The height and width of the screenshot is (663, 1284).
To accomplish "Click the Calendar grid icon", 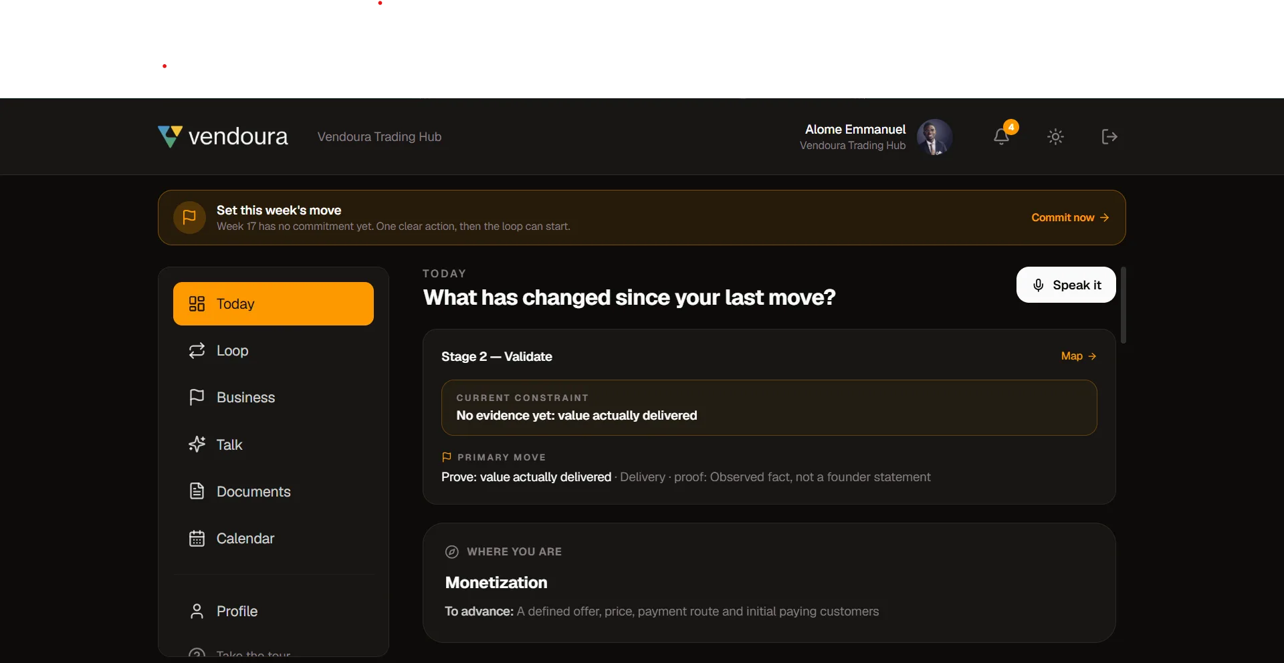I will coord(197,538).
